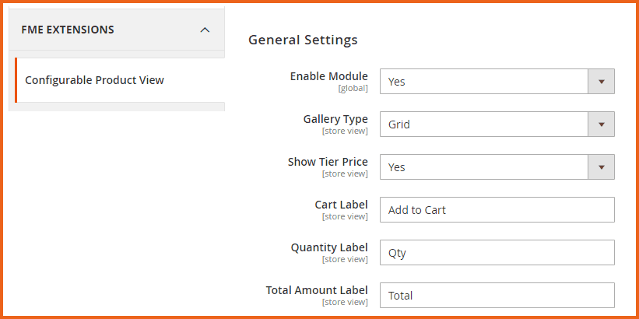Viewport: 639px width, 319px height.
Task: Click the [global] scope hint under Enable Module
Action: [353, 89]
